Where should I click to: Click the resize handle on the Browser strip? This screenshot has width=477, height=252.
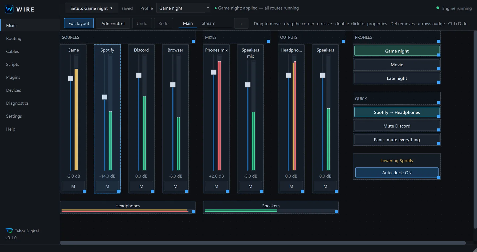pyautogui.click(x=187, y=191)
